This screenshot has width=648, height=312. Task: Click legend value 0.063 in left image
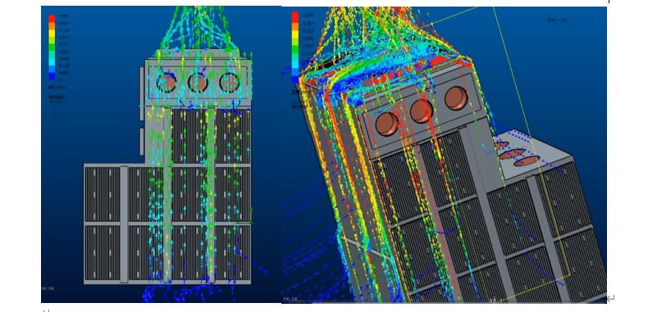[x=64, y=73]
